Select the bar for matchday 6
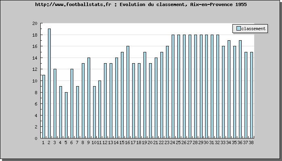Screen dimensions: 282x161 (72, 104)
